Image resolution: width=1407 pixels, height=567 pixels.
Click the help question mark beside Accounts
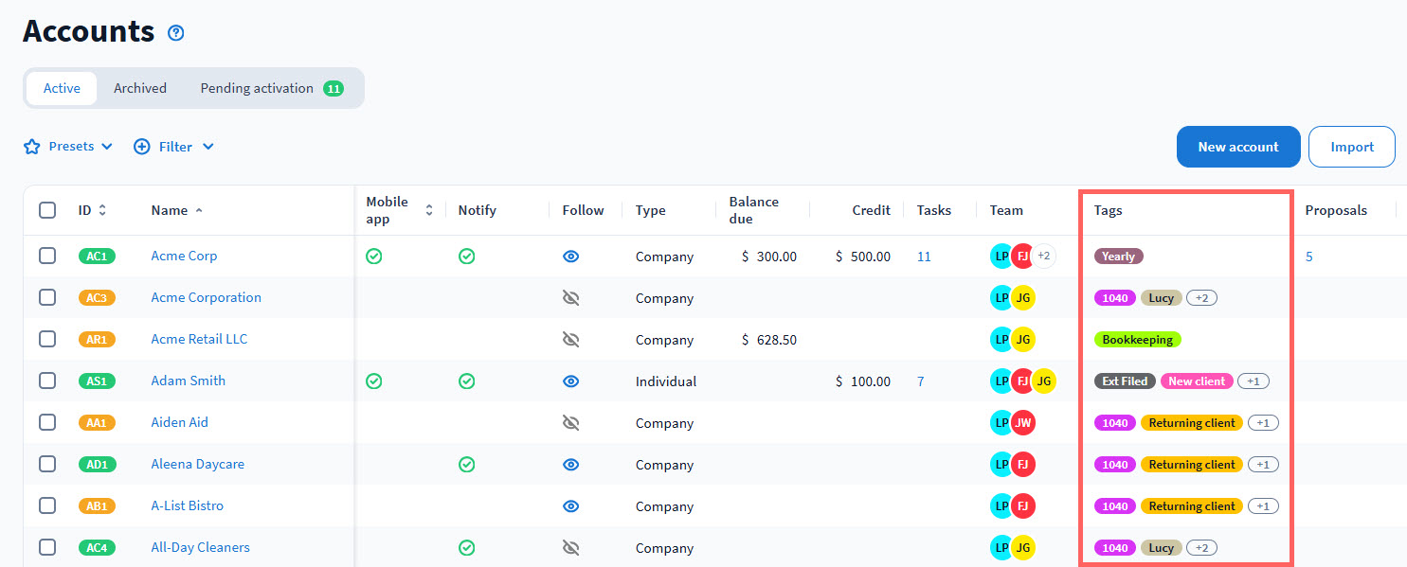click(x=175, y=33)
